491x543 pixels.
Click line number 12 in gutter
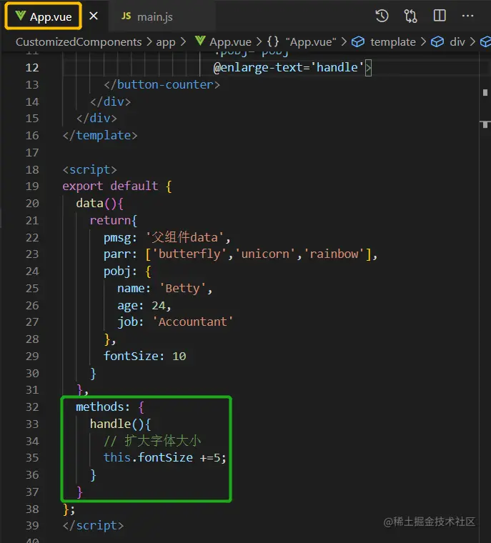click(32, 68)
